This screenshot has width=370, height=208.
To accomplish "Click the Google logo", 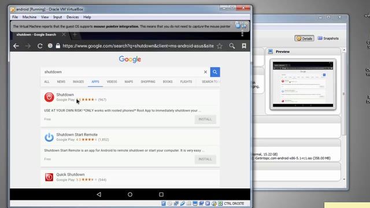I will [x=130, y=59].
